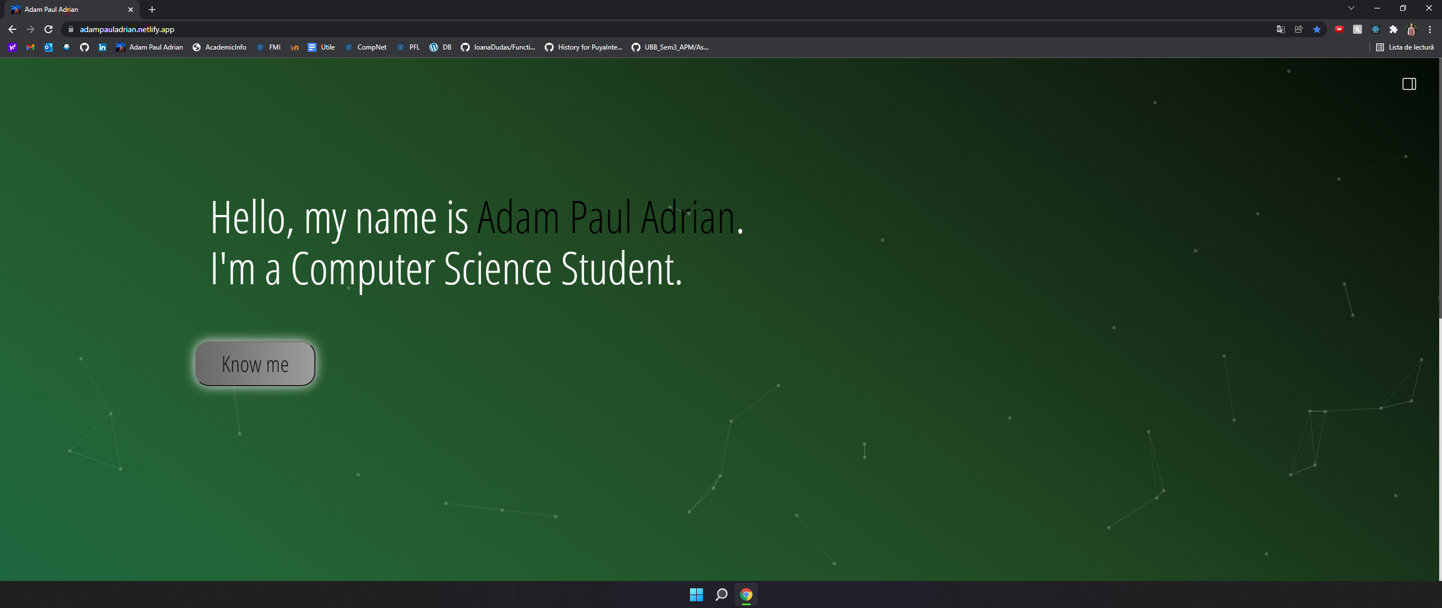Reload the page with the refresh icon
This screenshot has width=1442, height=608.
(48, 29)
